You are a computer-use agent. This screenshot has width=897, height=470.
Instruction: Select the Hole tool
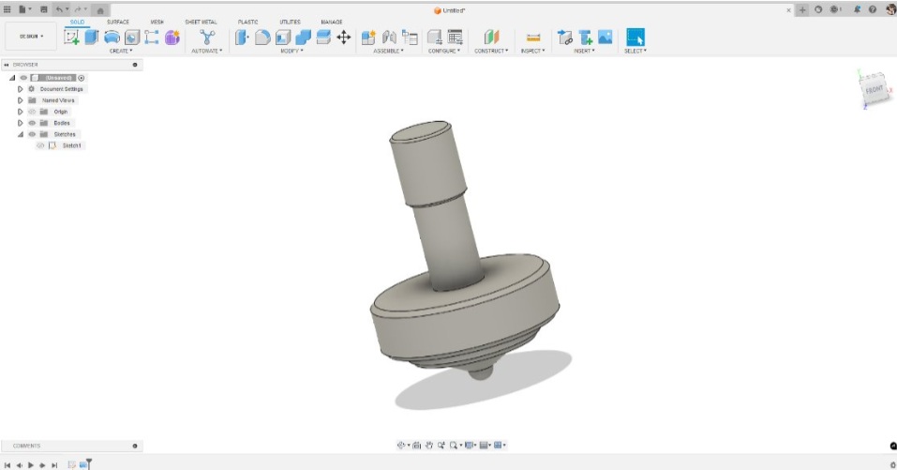pos(131,38)
